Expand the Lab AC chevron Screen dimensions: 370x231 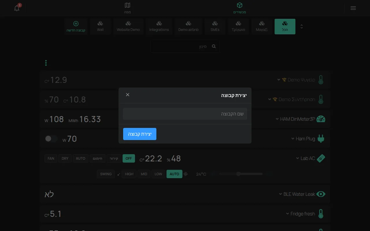[x=297, y=158]
